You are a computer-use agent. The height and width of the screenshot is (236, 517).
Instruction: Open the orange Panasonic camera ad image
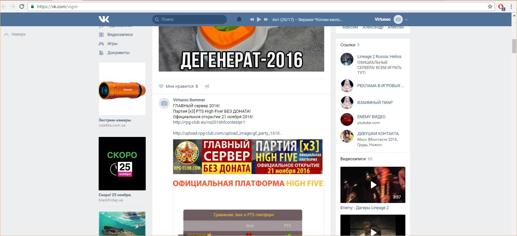click(122, 89)
